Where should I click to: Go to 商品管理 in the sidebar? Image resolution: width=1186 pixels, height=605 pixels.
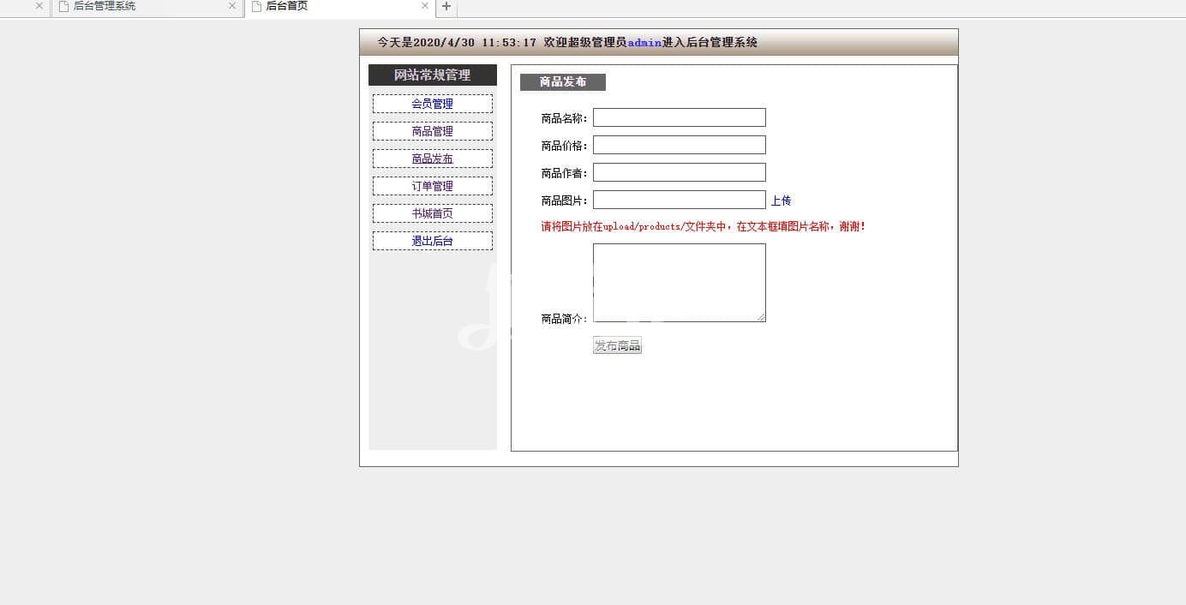pos(432,131)
